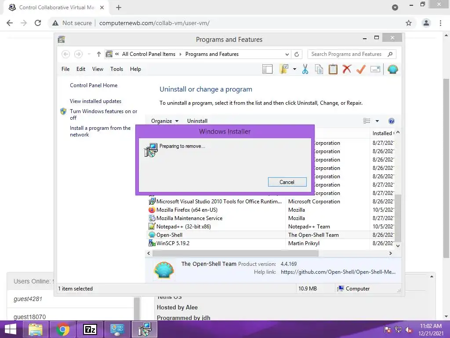Click the blue Help question mark icon

point(392,121)
